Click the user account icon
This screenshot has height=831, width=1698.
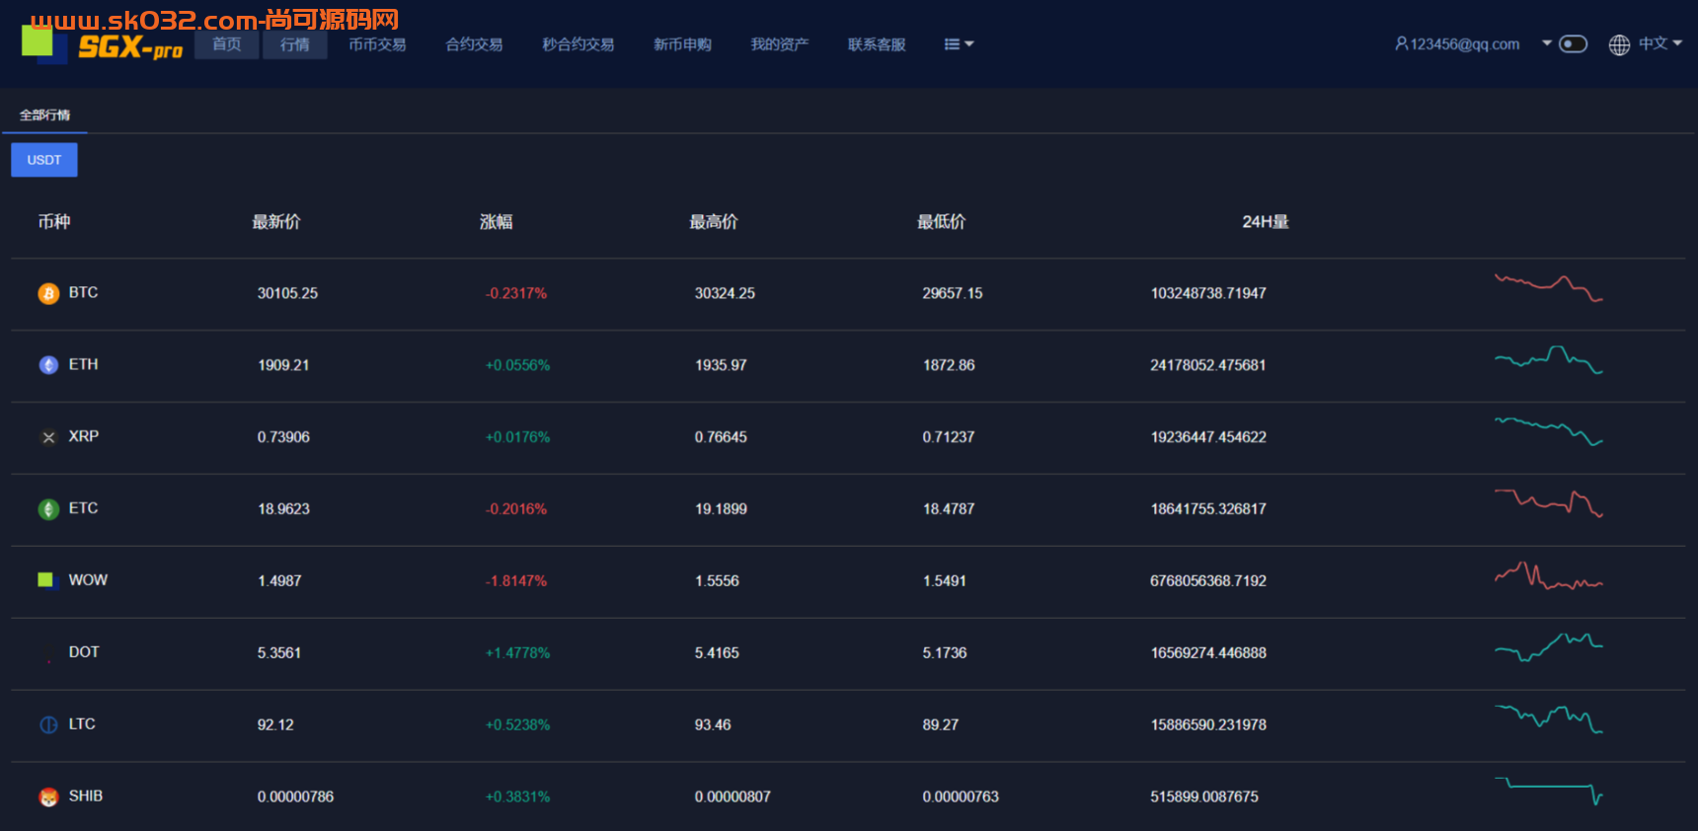pos(1401,43)
